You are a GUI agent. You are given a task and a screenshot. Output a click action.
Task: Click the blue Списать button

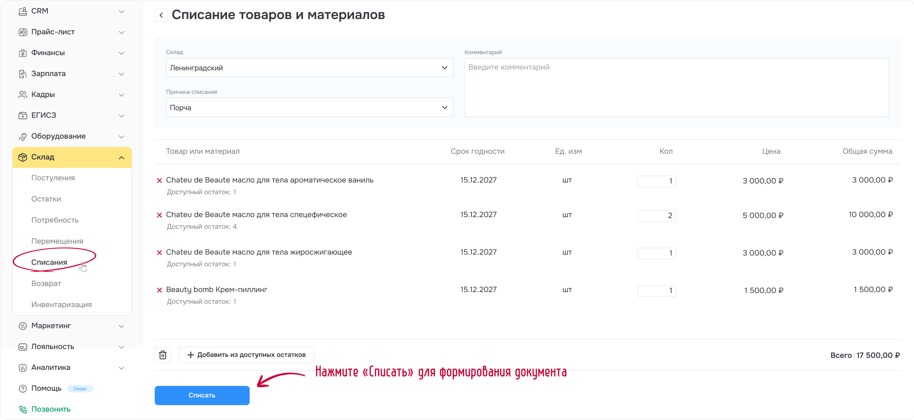click(x=202, y=396)
